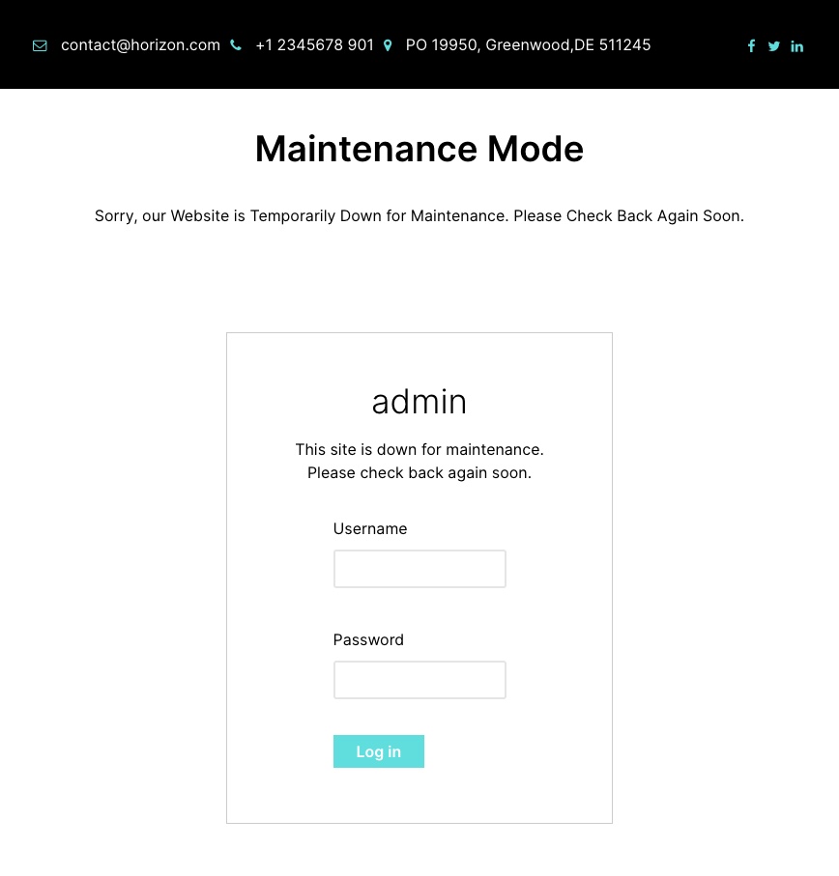
Task: Click the envelope icon in the top bar
Action: click(x=40, y=45)
